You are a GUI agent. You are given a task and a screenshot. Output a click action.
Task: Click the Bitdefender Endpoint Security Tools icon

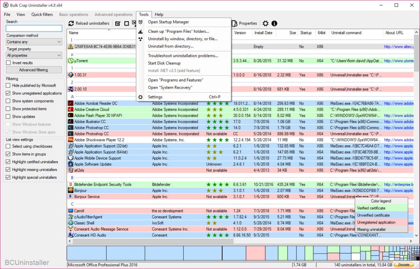71,185
